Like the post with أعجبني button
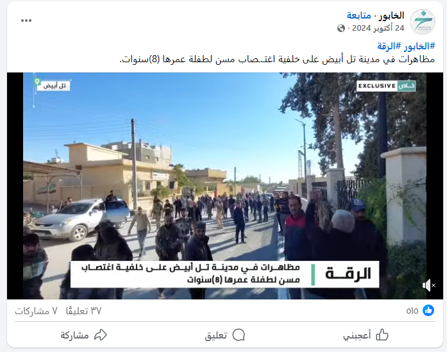Screen dimensions: 447x352 366,335
